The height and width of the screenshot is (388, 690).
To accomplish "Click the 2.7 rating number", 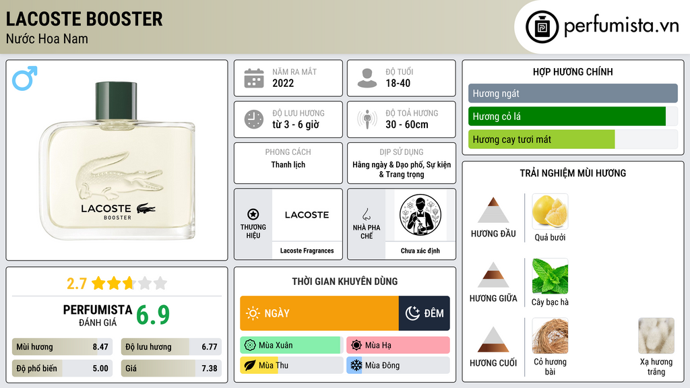I will click(x=77, y=284).
